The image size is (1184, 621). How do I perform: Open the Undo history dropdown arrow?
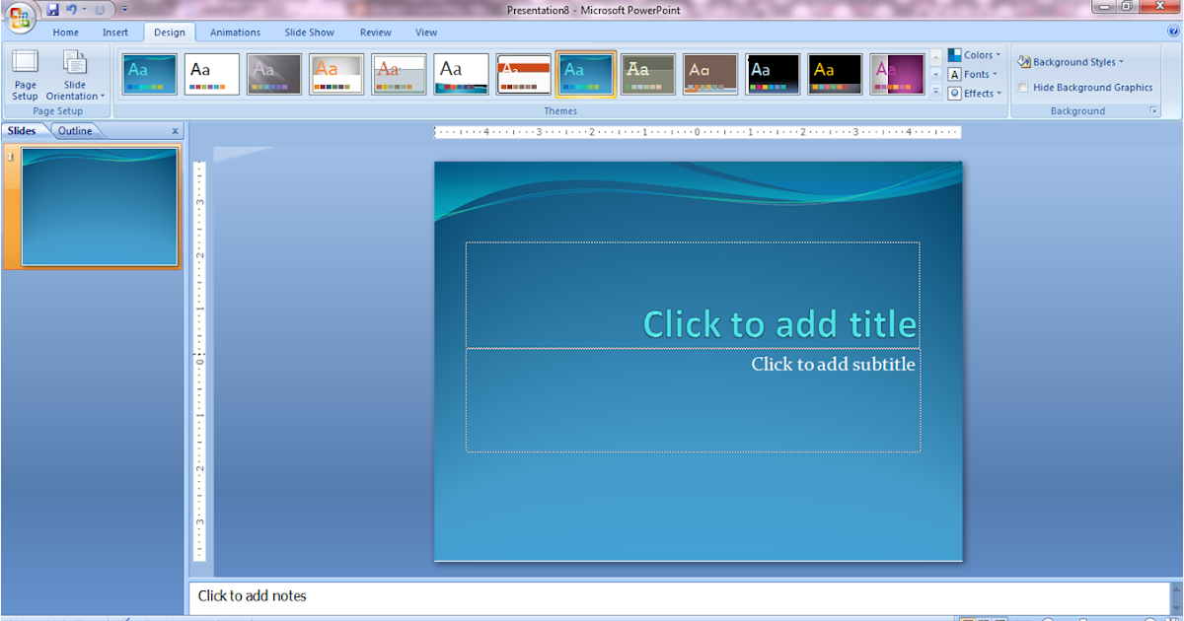[x=84, y=9]
